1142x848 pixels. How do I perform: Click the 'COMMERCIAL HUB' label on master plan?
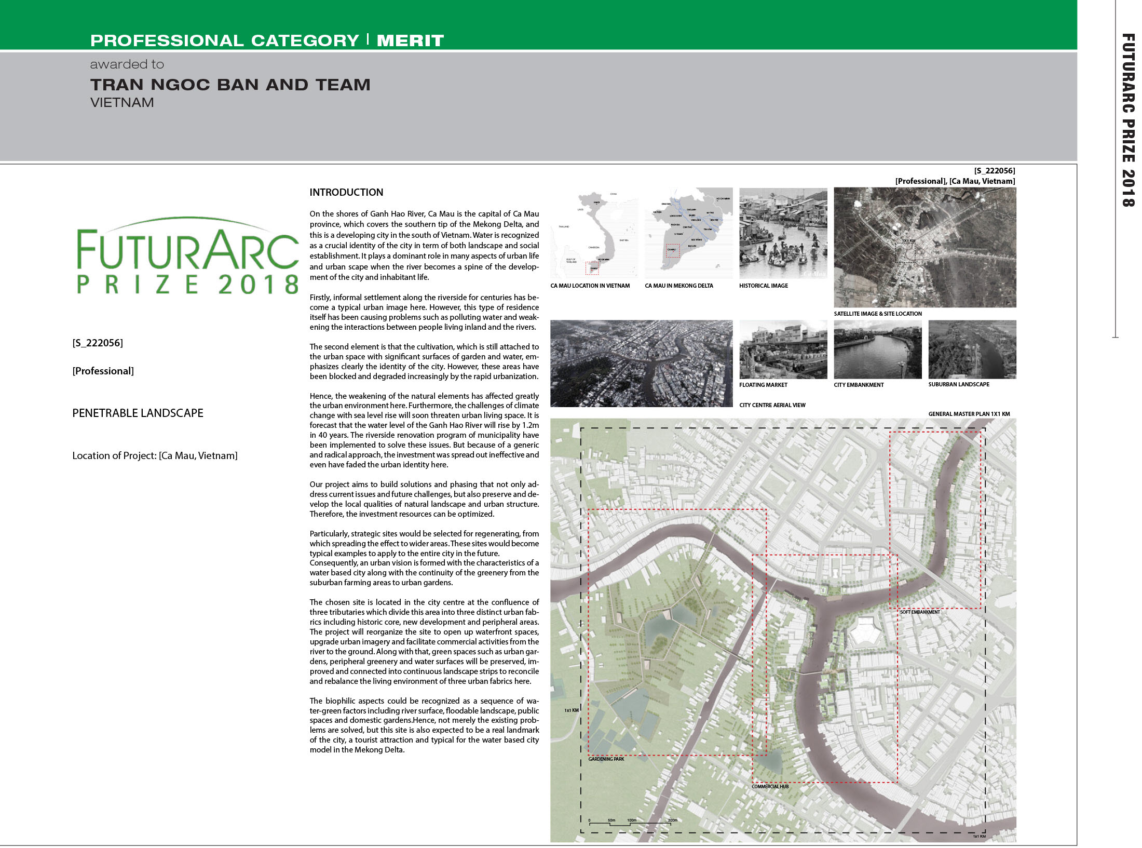click(x=770, y=787)
